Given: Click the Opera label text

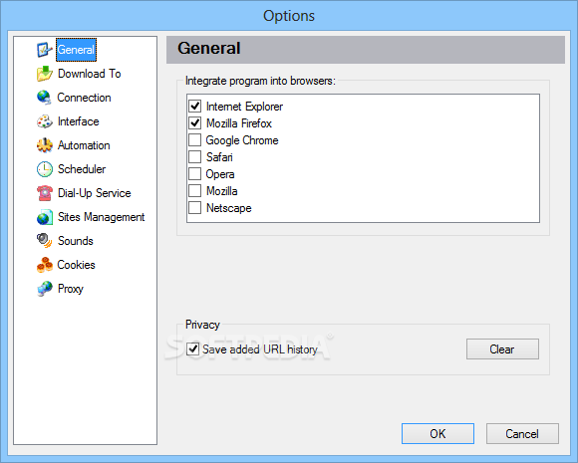Looking at the screenshot, I should 220,174.
